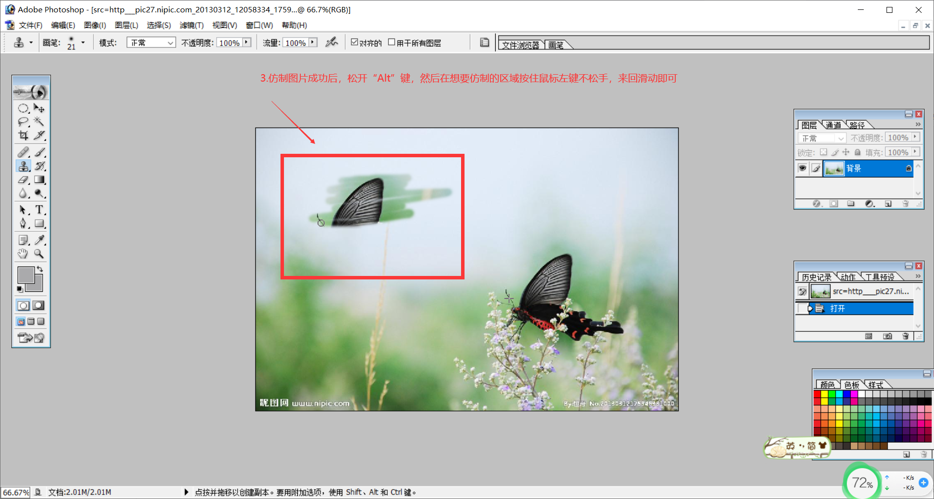Create new snapshot in History panel
Image resolution: width=934 pixels, height=499 pixels.
(x=887, y=336)
